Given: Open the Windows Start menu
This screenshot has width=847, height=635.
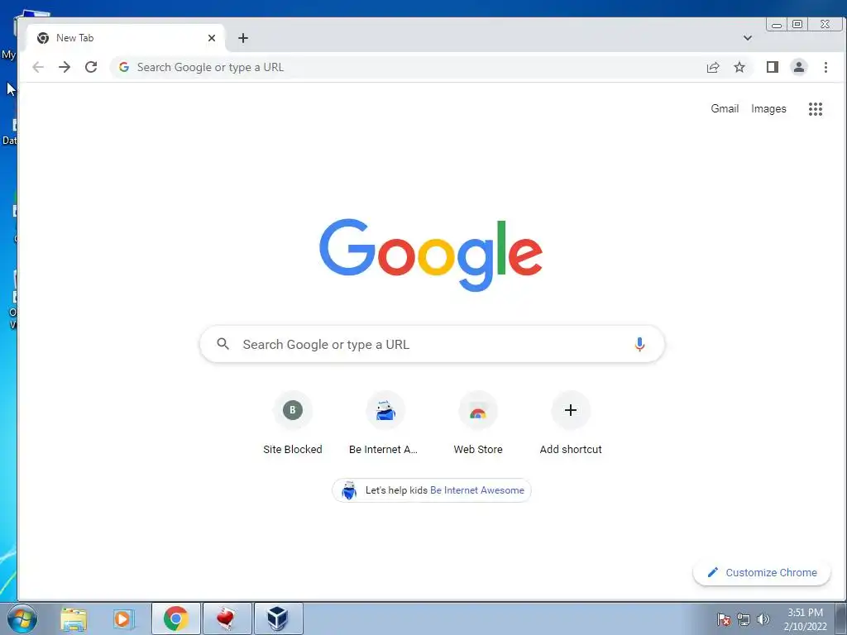Looking at the screenshot, I should (x=22, y=618).
